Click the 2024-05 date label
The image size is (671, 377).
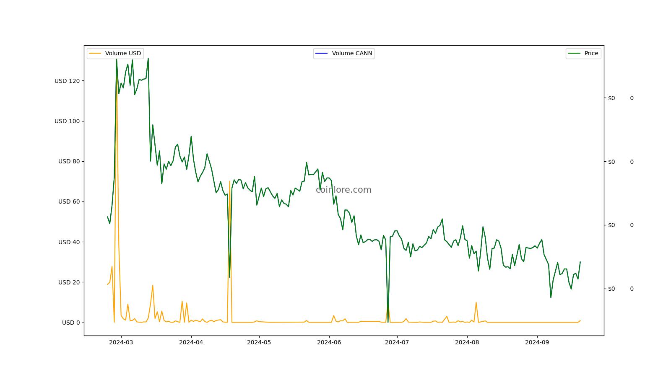pos(259,342)
